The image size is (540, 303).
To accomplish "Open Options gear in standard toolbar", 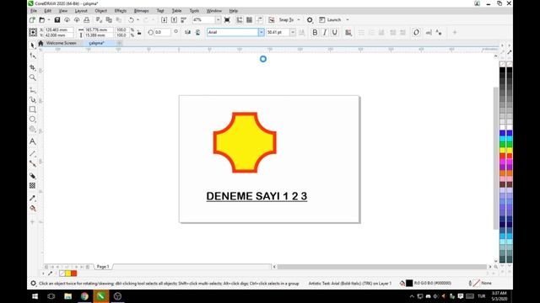I will [x=310, y=20].
